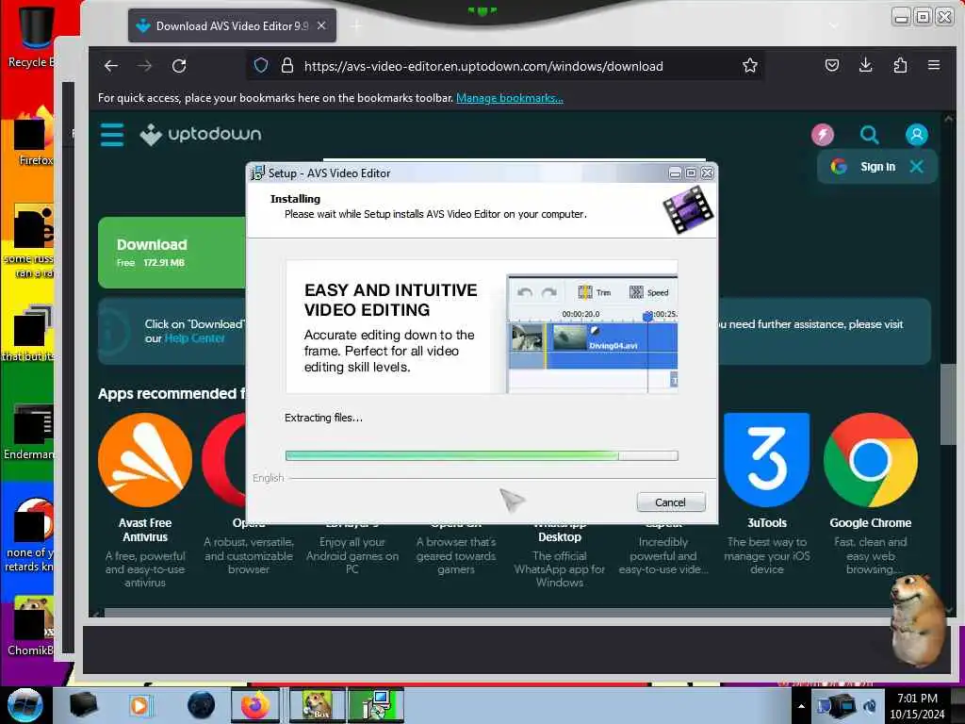
Task: Open the Avast Free Antivirus app icon
Action: 145,460
